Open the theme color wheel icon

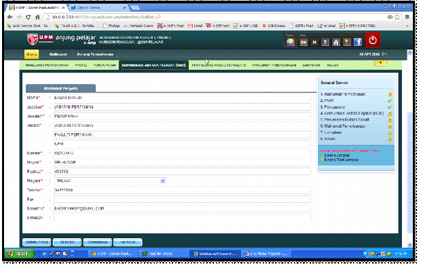click(290, 42)
